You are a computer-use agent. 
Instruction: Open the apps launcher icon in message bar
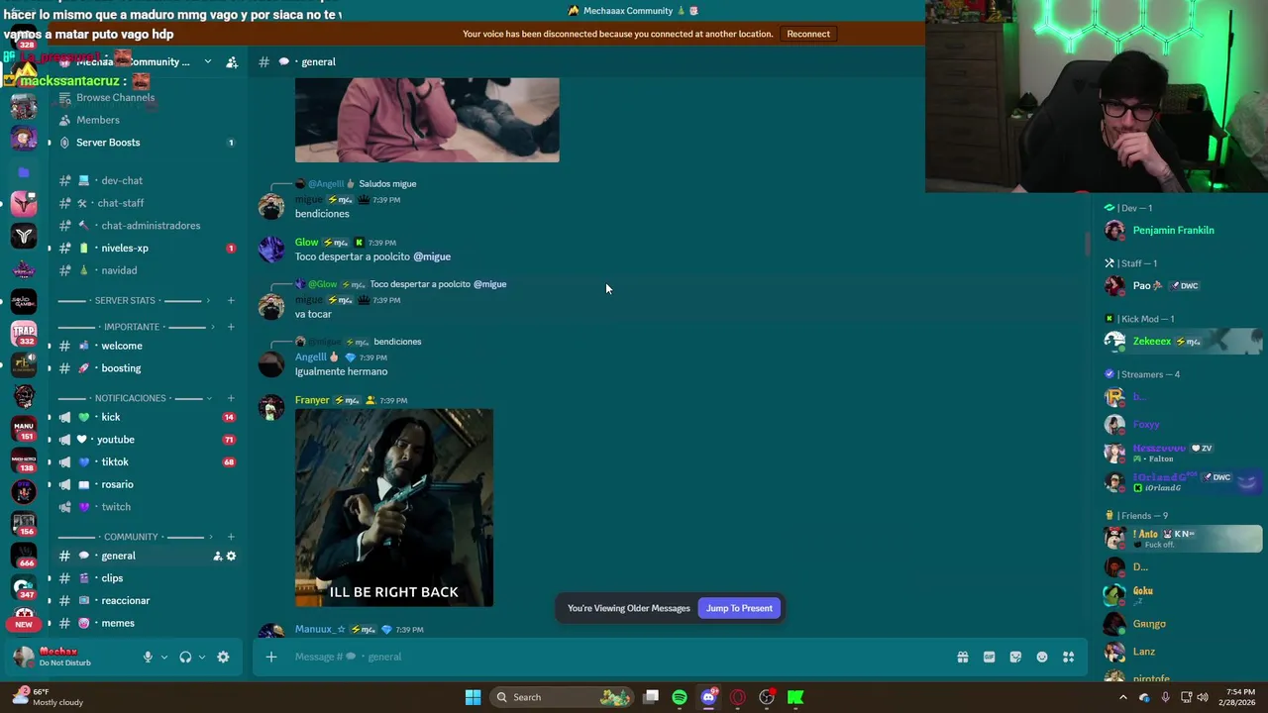(1069, 657)
